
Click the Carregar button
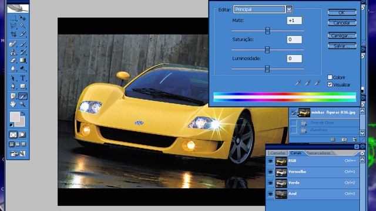point(342,36)
